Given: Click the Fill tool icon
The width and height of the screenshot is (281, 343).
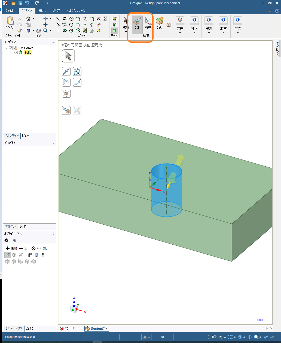Looking at the screenshot, I should tap(159, 23).
